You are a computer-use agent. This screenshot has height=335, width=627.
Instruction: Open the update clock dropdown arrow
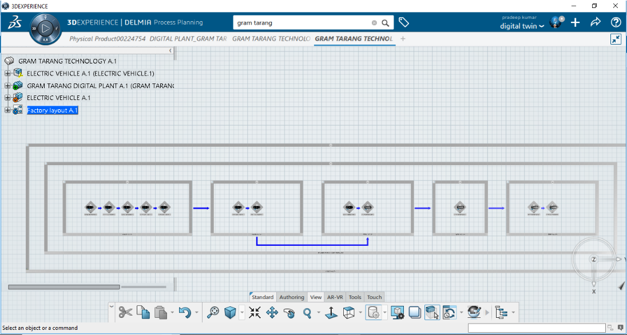[462, 313]
